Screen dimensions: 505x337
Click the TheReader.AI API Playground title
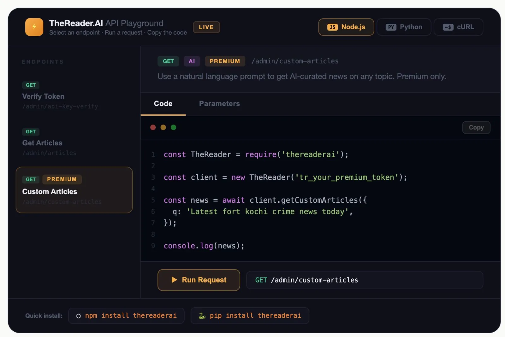[x=106, y=23]
